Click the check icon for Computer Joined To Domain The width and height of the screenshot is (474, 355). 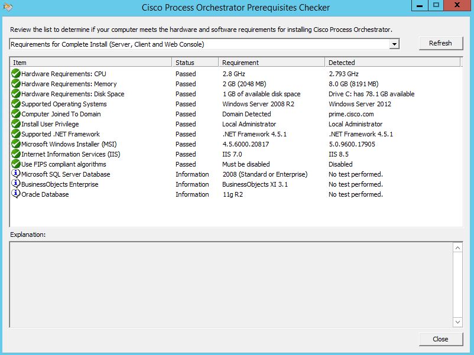click(16, 113)
